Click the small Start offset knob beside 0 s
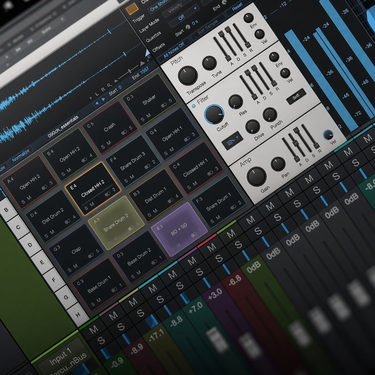The width and height of the screenshot is (375, 375). point(188,27)
